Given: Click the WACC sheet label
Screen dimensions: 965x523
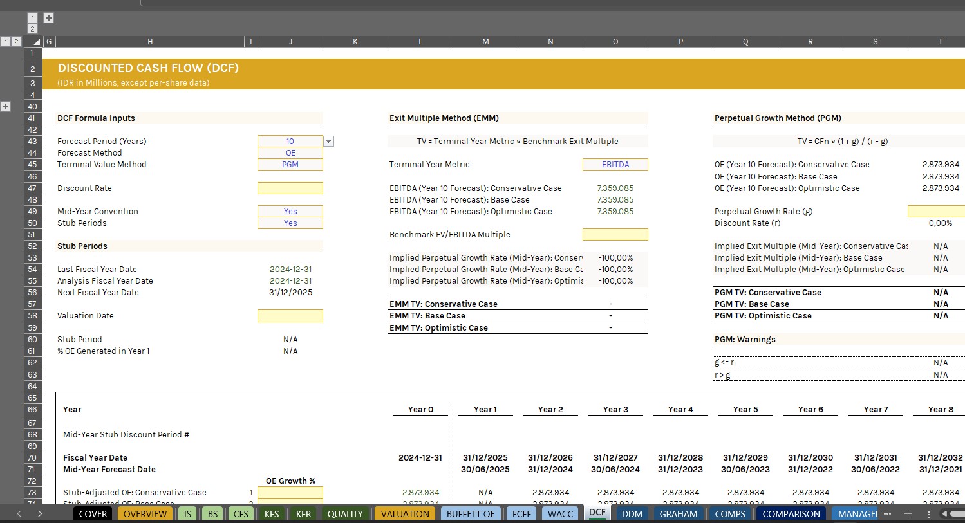Looking at the screenshot, I should 559,513.
